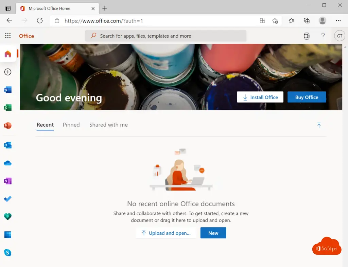The image size is (348, 267).
Task: Launch OneNote from the sidebar
Action: (x=7, y=181)
